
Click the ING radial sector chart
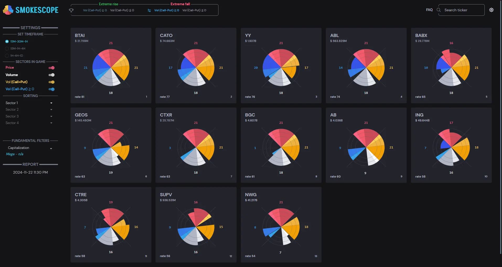pyautogui.click(x=451, y=147)
